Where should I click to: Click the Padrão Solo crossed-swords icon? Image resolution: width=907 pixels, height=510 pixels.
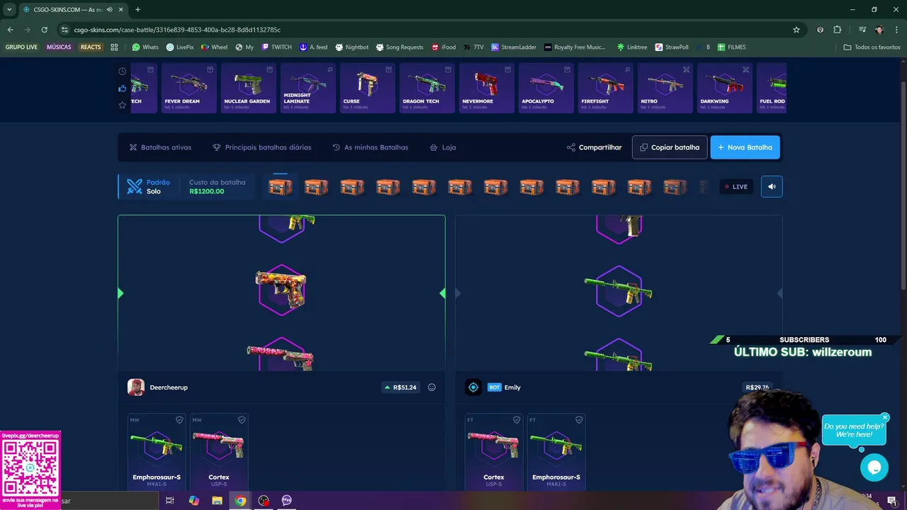tap(135, 186)
